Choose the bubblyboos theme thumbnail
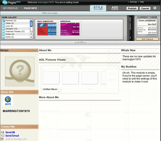The width and height of the screenshot is (161, 141). tap(70, 29)
